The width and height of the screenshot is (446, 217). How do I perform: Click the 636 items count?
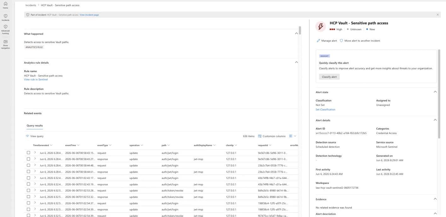(249, 136)
